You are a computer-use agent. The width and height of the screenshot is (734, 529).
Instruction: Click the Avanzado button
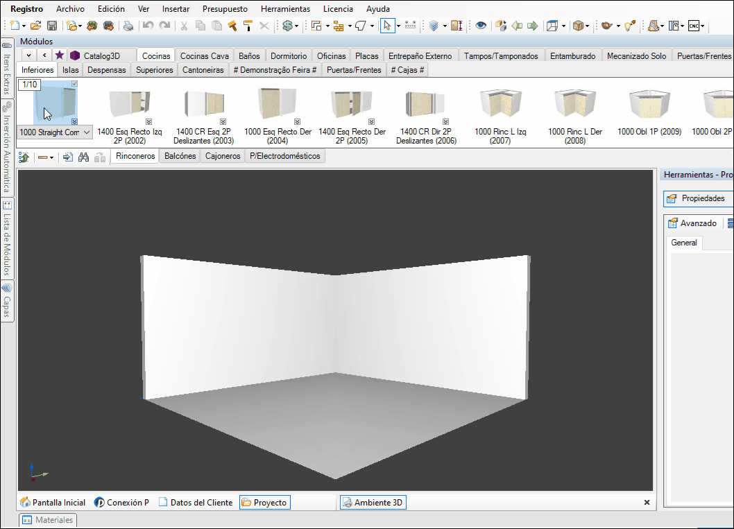tap(692, 223)
